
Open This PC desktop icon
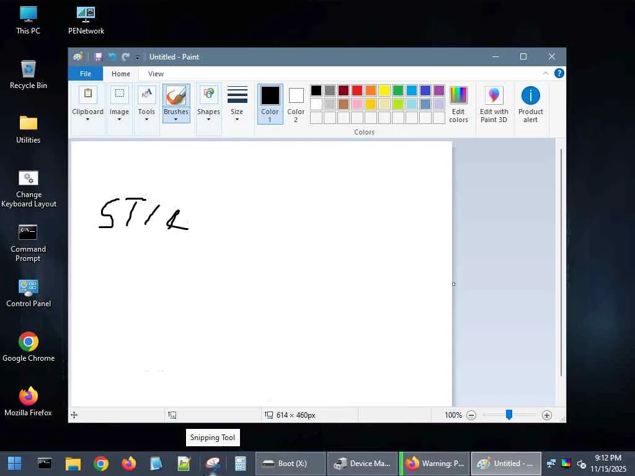[x=29, y=20]
